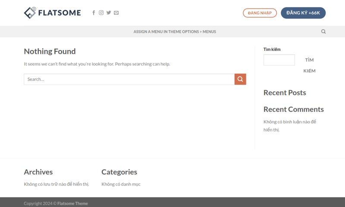Click the ĐĂNG KÝ +66K button
The image size is (345, 207).
(x=303, y=13)
